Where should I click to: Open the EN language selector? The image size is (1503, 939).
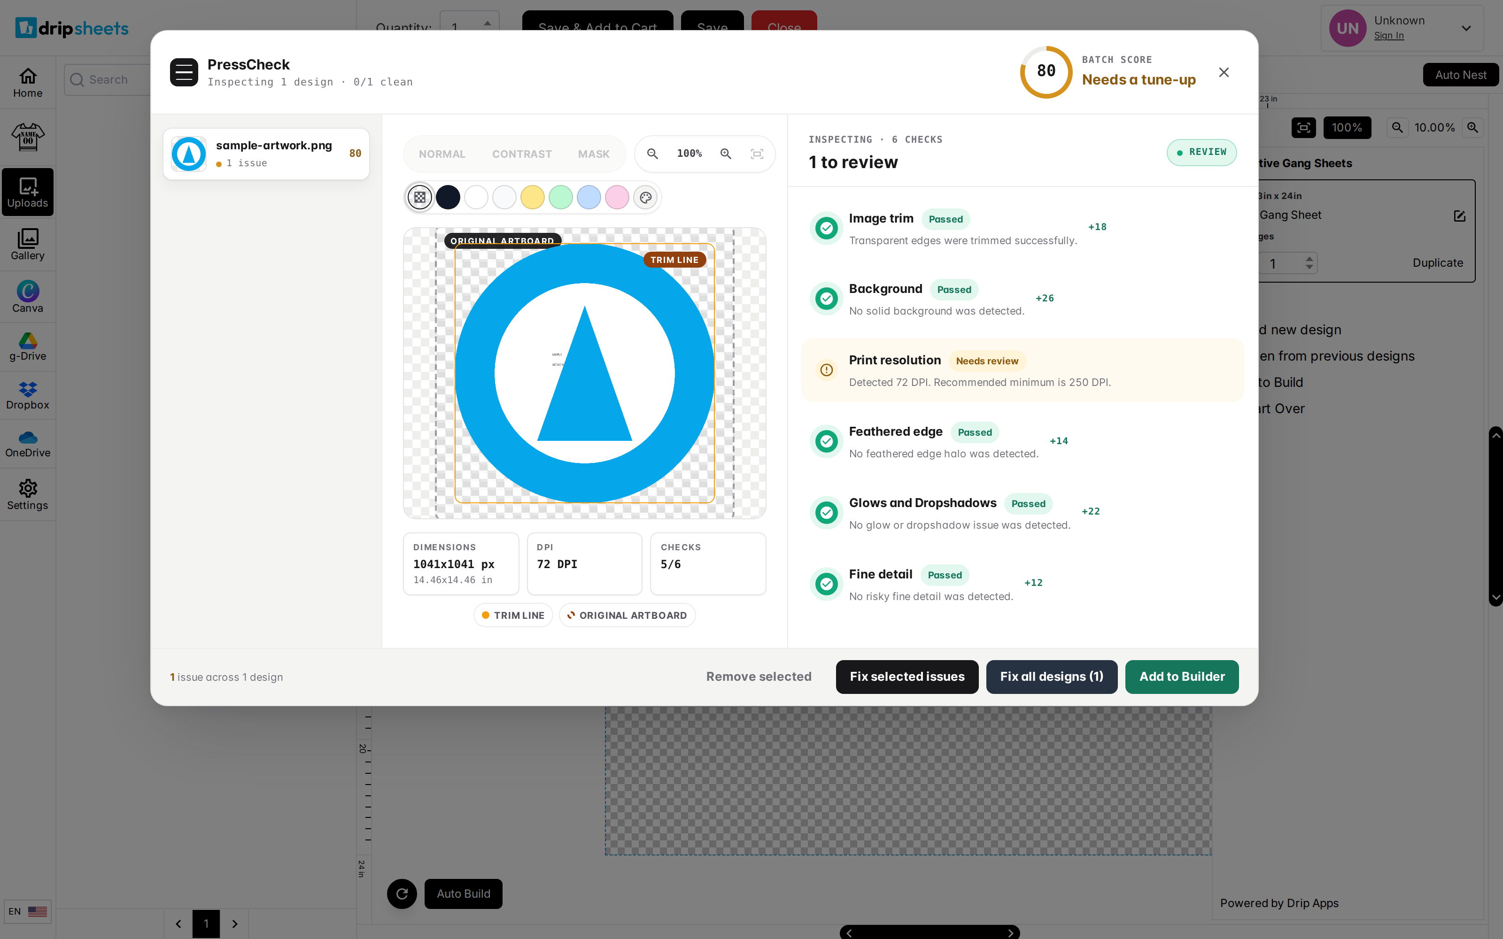28,911
